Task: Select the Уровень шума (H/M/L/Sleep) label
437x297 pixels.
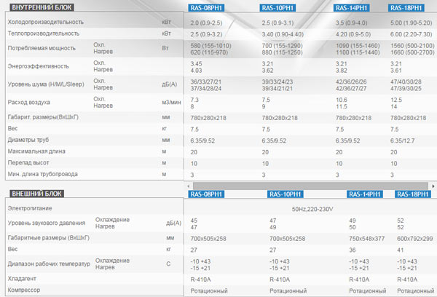Action: pos(46,84)
